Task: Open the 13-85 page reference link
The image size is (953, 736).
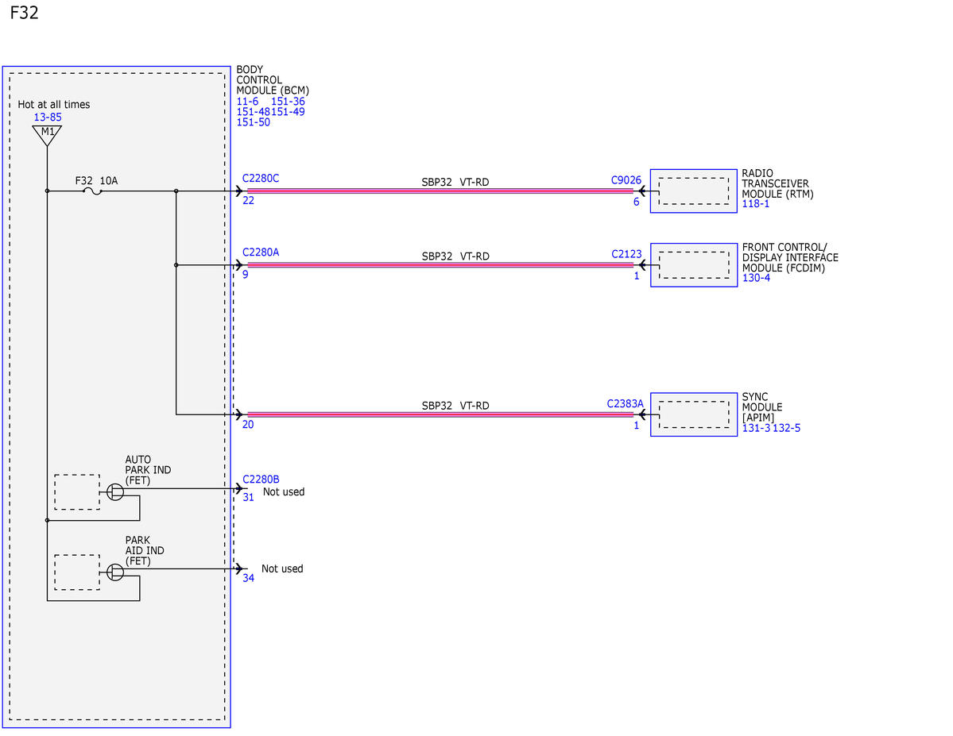Action: click(48, 118)
